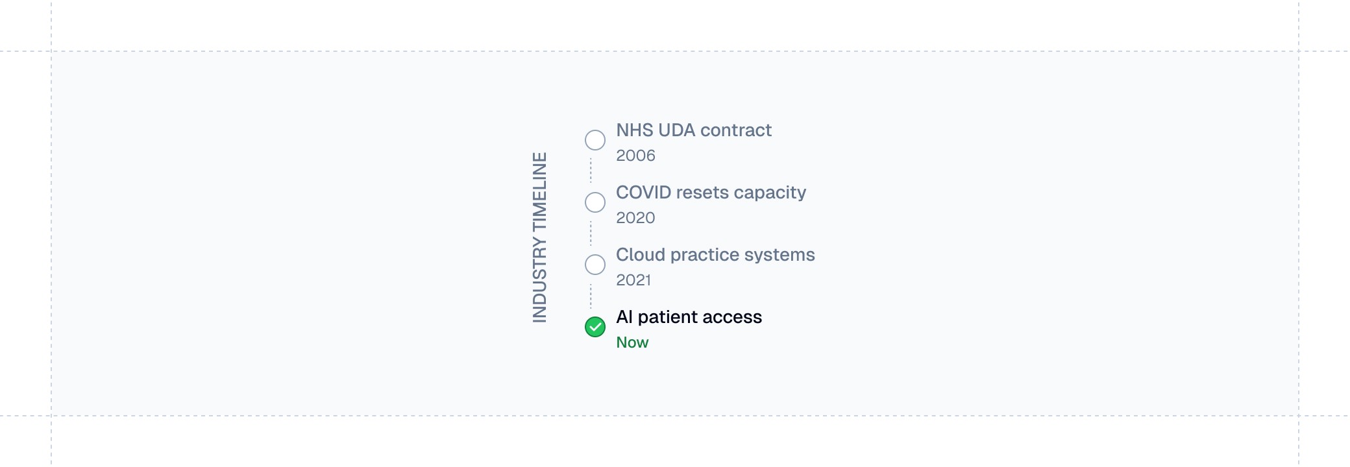Click the NHS UDA contract title
This screenshot has height=467, width=1350.
[694, 130]
